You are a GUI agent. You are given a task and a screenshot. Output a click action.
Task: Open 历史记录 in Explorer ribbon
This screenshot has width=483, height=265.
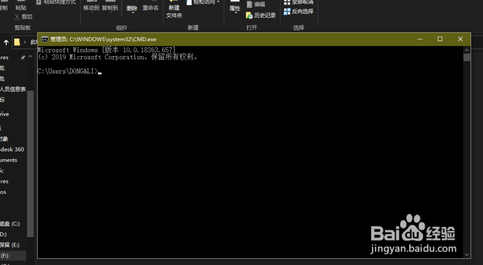(261, 15)
